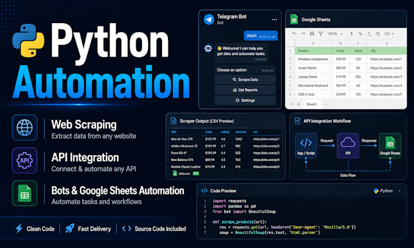The height and width of the screenshot is (248, 414).
Task: Click the paint format icon
Action: pyautogui.click(x=320, y=33)
